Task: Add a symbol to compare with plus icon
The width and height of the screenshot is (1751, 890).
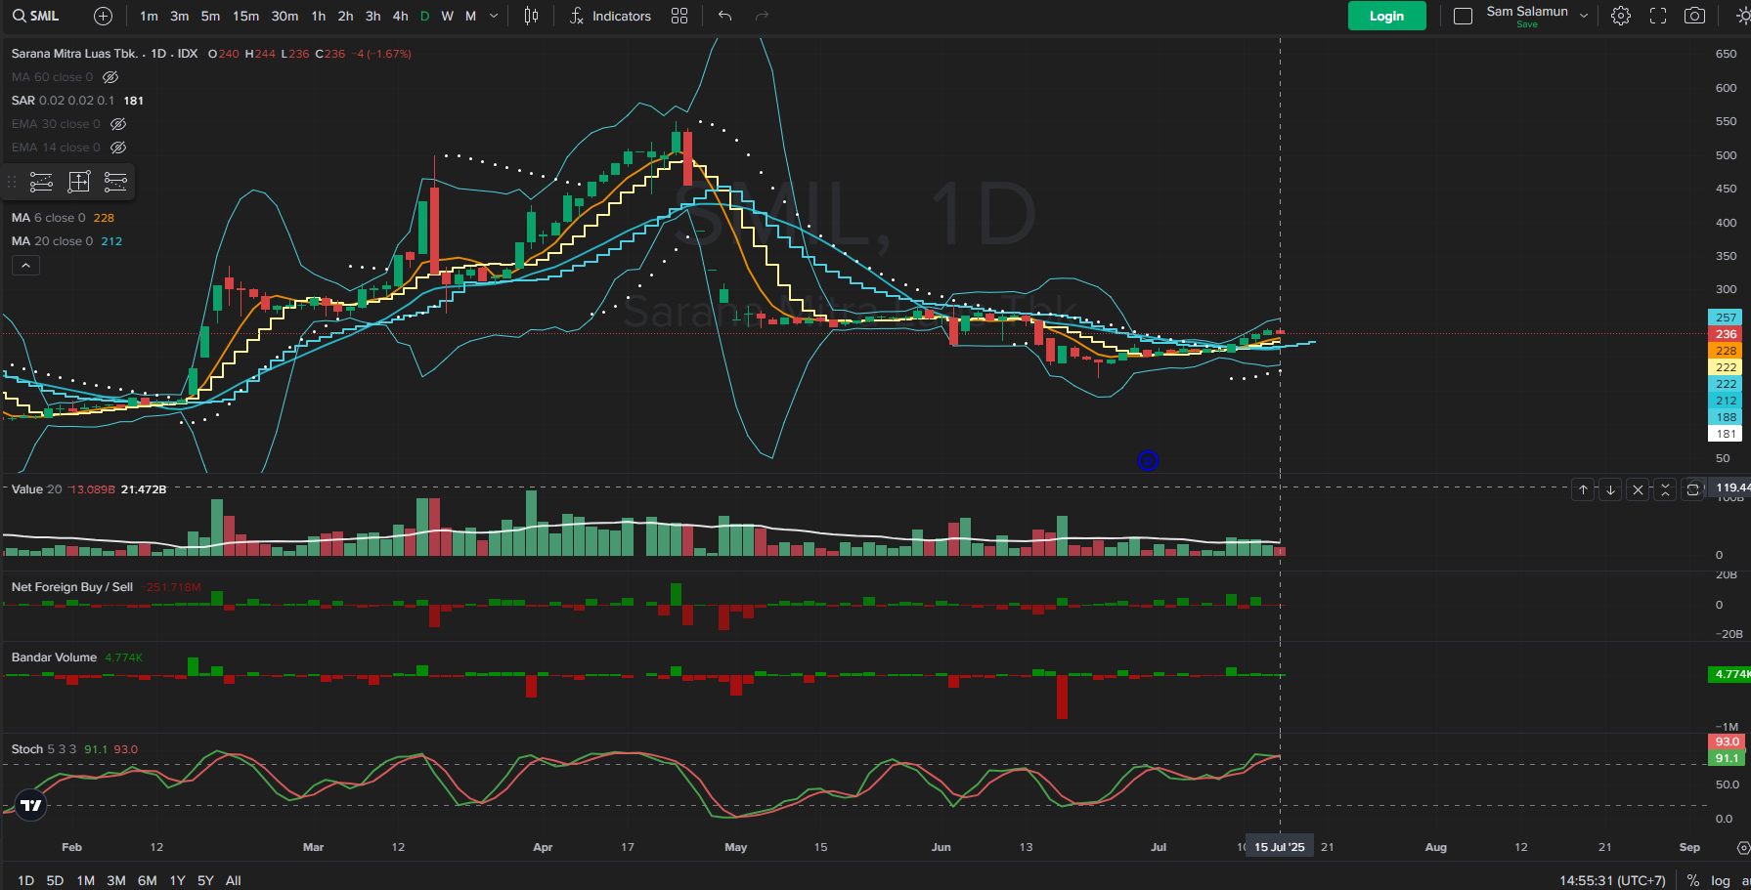Action: coord(103,16)
